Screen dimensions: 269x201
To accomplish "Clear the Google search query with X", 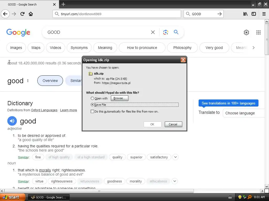I will pos(153,32).
